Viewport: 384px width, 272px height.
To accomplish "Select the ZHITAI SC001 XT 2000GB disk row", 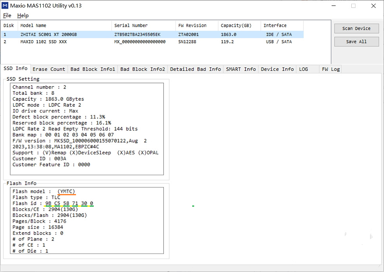I will pos(152,35).
